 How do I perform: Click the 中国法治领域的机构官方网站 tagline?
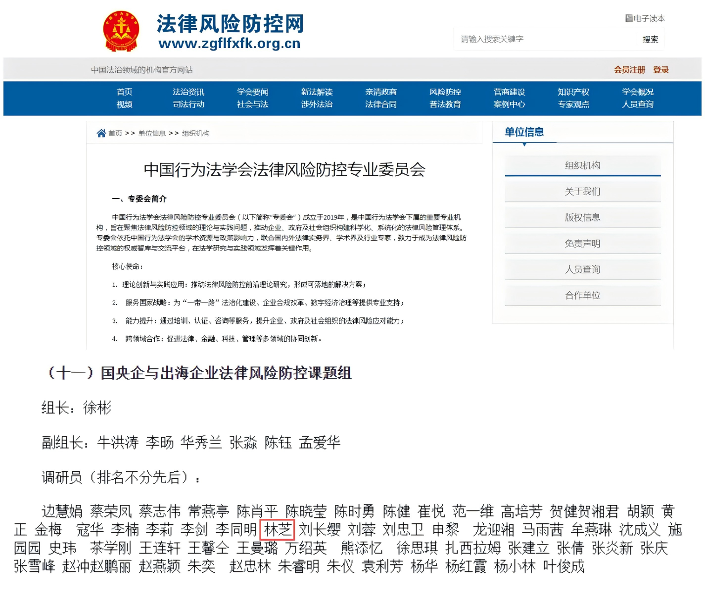tap(142, 70)
